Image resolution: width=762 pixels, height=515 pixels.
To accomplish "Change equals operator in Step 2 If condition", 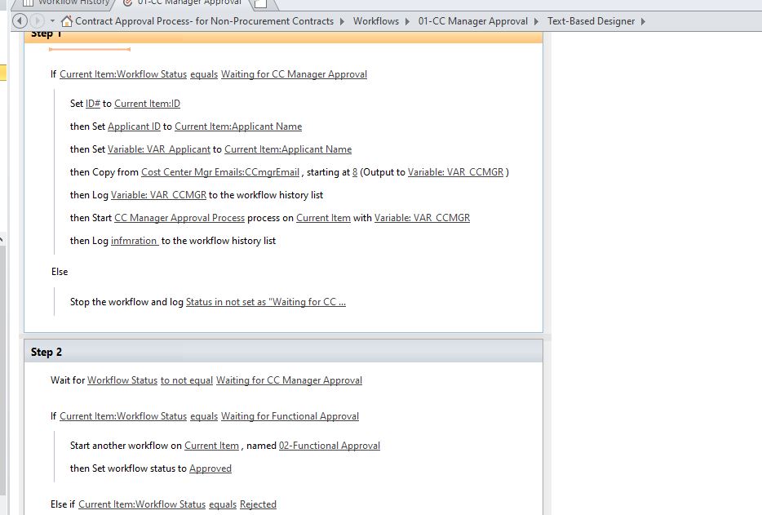I will click(x=204, y=416).
